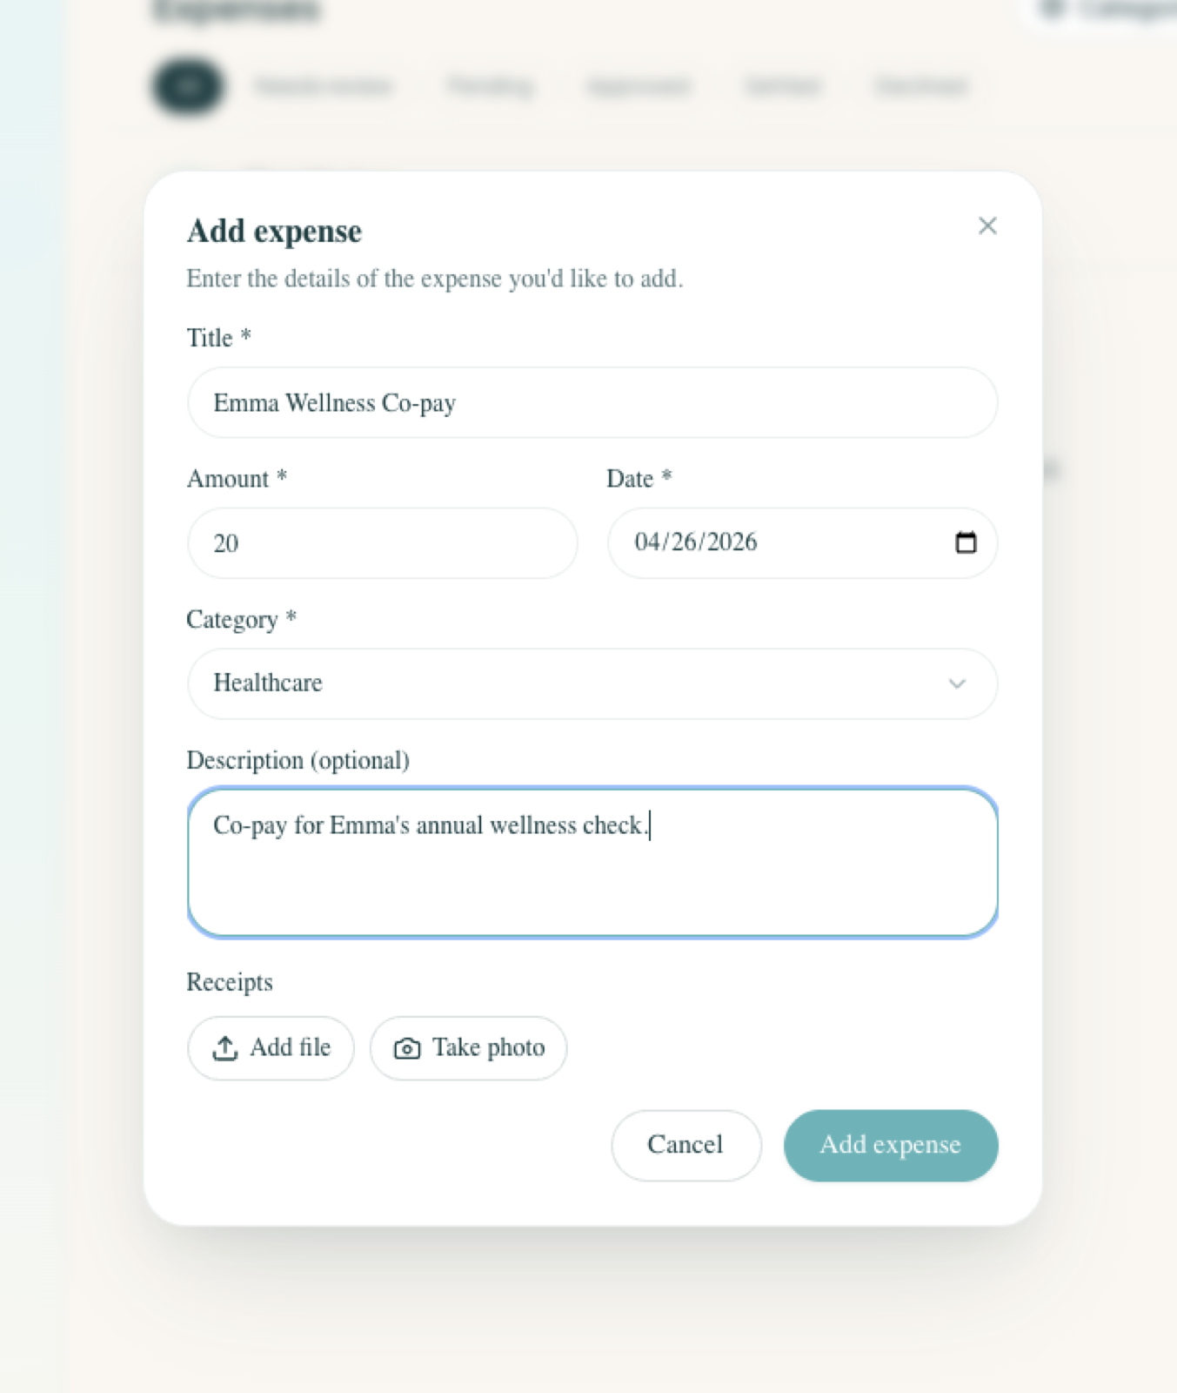Open the Healthcare category selector
The width and height of the screenshot is (1177, 1393).
pos(592,684)
